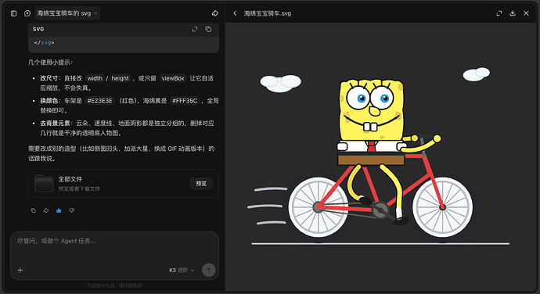Expand the SVG code block

pyautogui.click(x=195, y=29)
